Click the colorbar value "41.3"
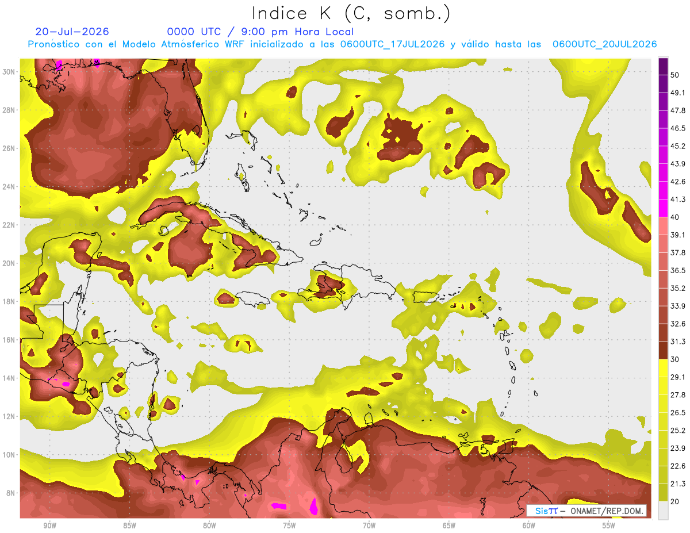 (677, 200)
